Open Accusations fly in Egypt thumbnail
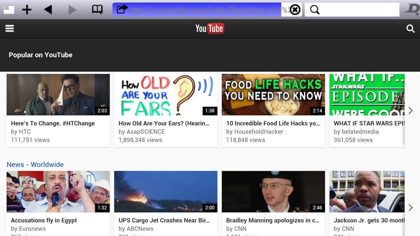Screen dimensions: 420x236 tap(58, 191)
